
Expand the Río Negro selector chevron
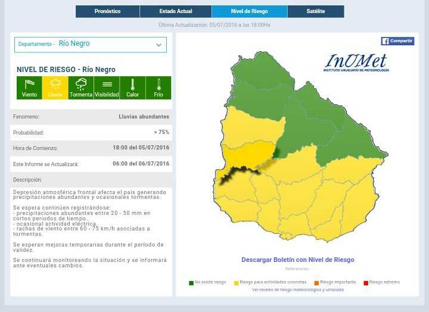[x=158, y=45]
